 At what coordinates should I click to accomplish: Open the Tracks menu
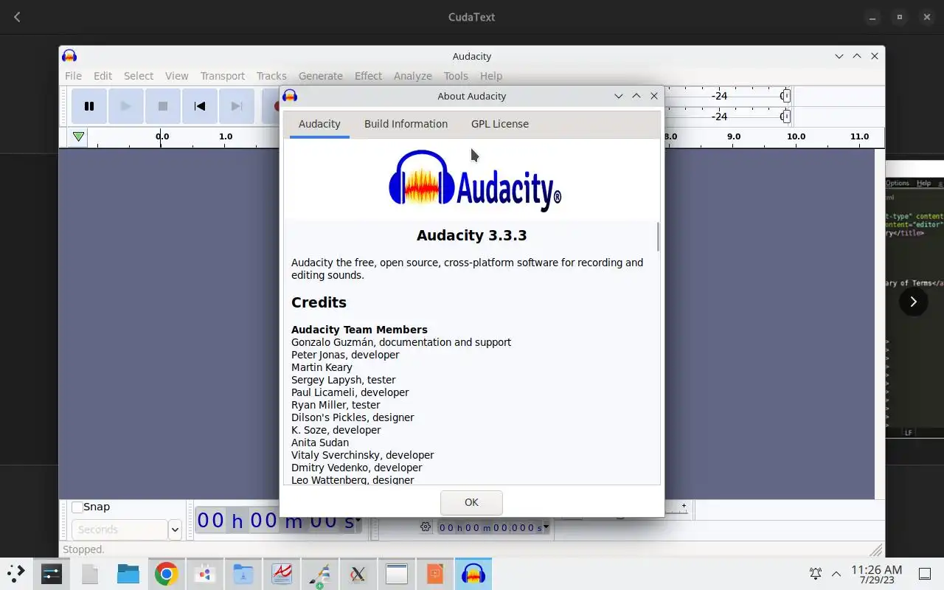click(x=271, y=76)
